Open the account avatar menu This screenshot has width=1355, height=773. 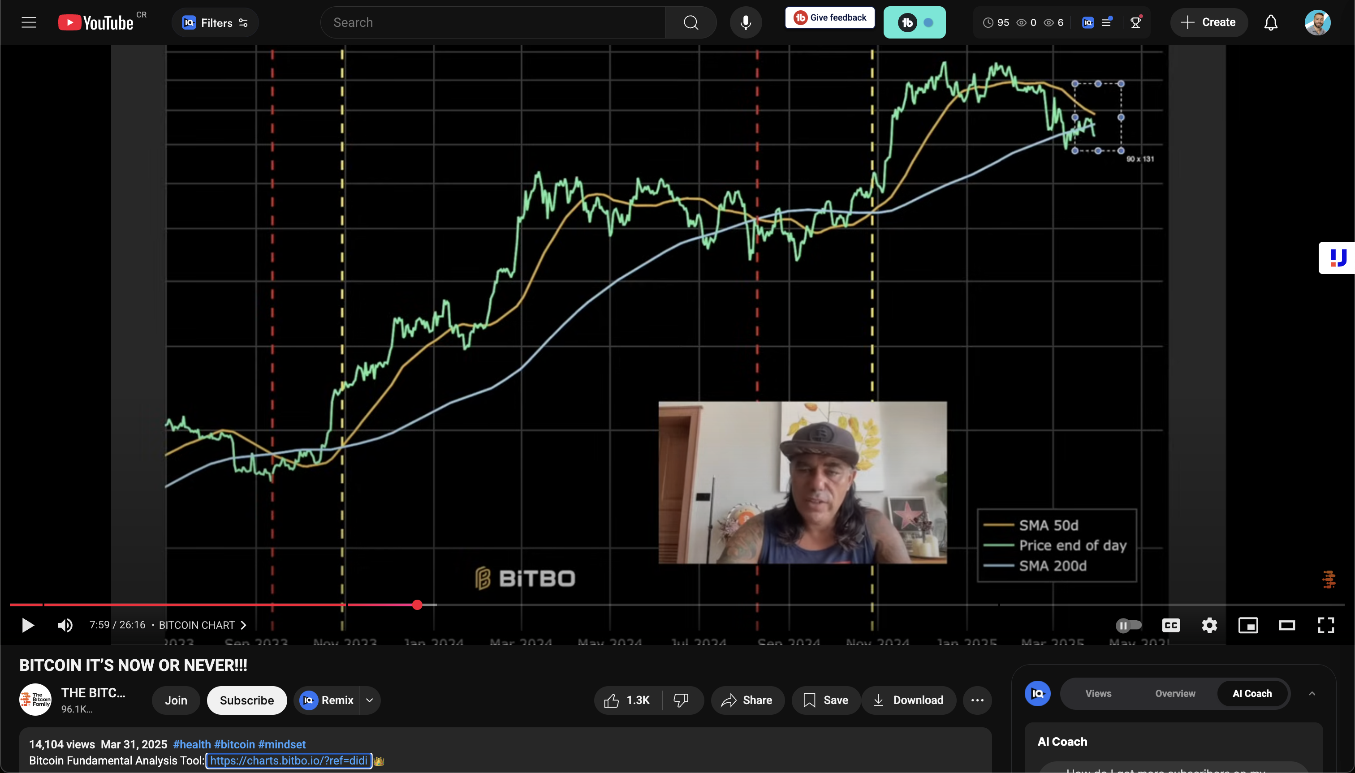[x=1317, y=22]
